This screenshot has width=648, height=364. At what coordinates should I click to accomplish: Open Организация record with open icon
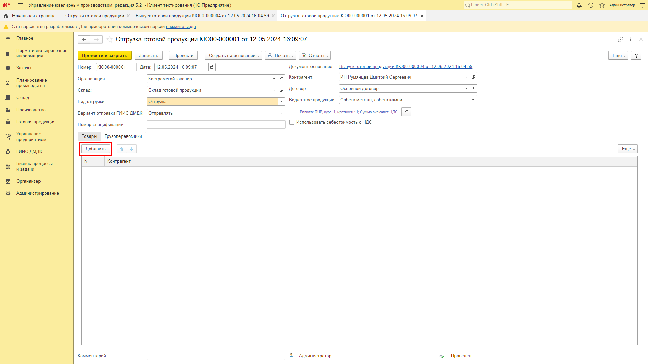click(x=282, y=79)
